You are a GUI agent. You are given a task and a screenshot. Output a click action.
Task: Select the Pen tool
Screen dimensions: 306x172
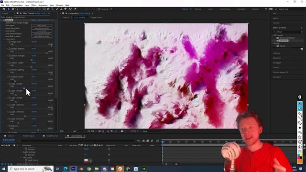coord(48,9)
